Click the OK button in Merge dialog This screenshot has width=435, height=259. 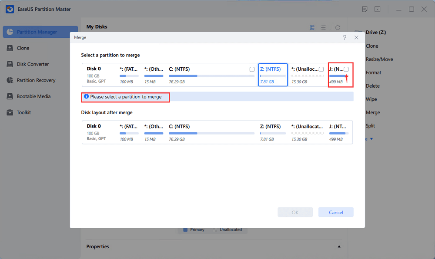pos(295,212)
